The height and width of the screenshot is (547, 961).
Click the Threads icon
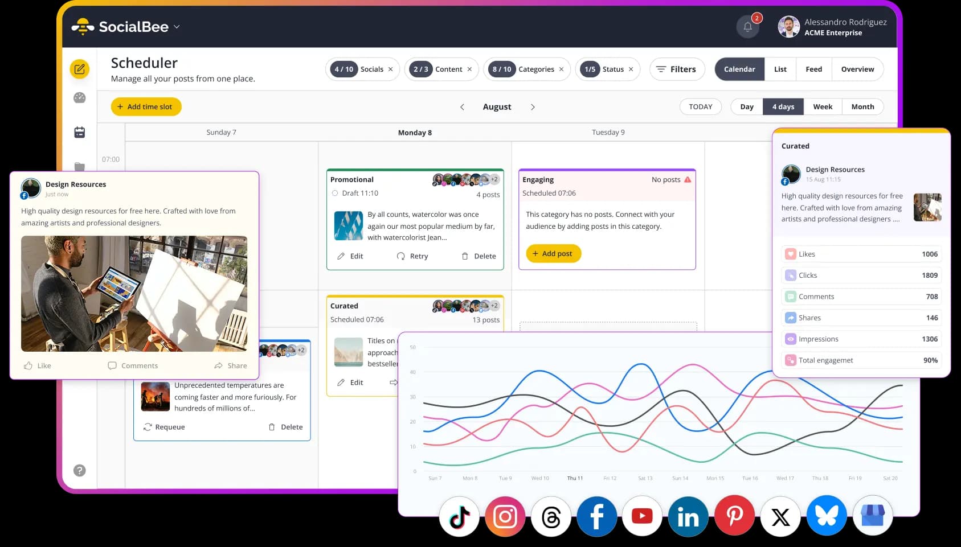click(x=551, y=517)
